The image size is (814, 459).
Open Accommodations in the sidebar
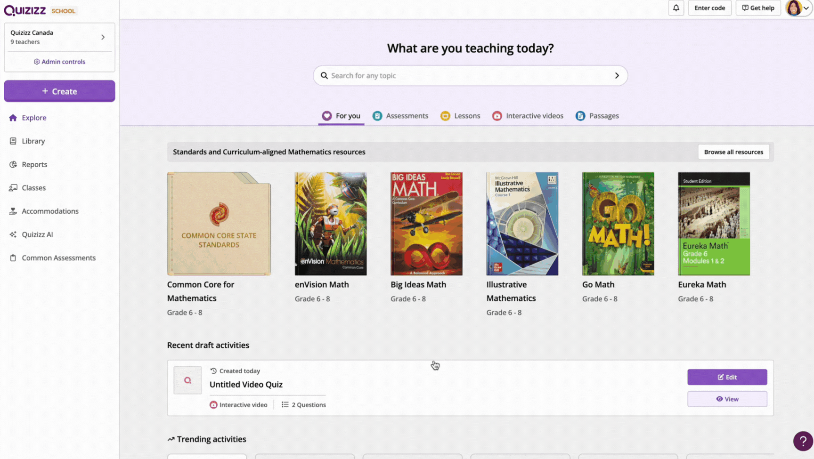click(50, 211)
